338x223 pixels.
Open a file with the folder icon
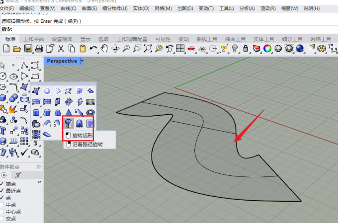point(17,49)
